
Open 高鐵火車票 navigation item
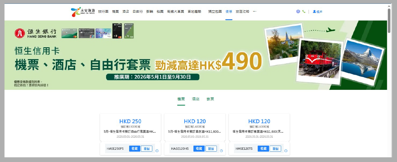pos(176,11)
